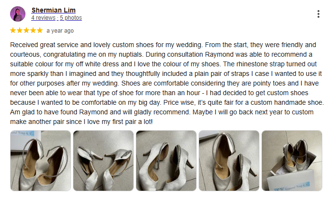Viewport: 330px width, 197px height.
Task: Click the fourth rating star
Action: coord(33,30)
